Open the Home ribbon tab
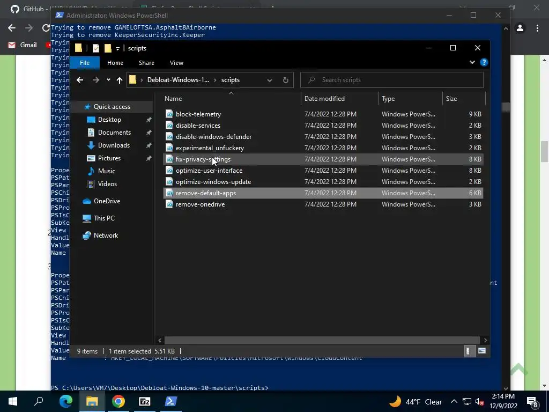Screen dimensions: 549x412 tap(115, 63)
